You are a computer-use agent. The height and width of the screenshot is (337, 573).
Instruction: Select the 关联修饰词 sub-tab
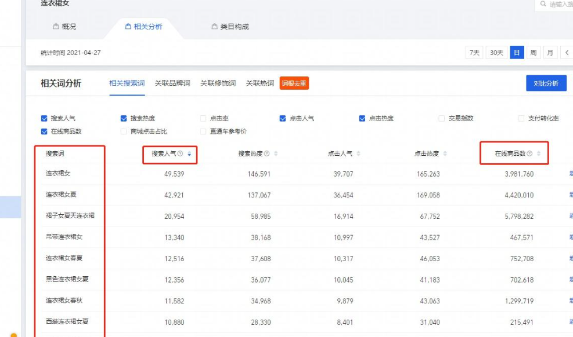tap(218, 83)
